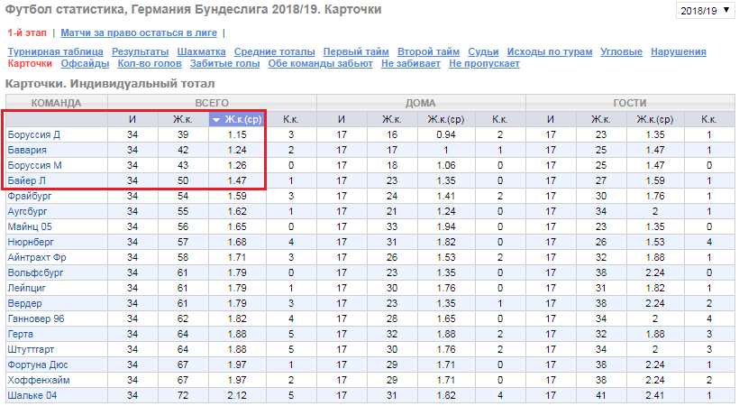The width and height of the screenshot is (739, 406).
Task: Sort by total Ж.к. column under ВСЕГО
Action: (182, 119)
